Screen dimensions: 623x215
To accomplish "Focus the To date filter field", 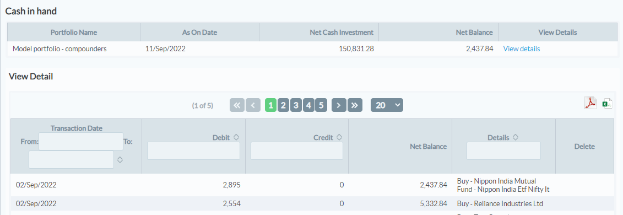I will click(x=71, y=159).
